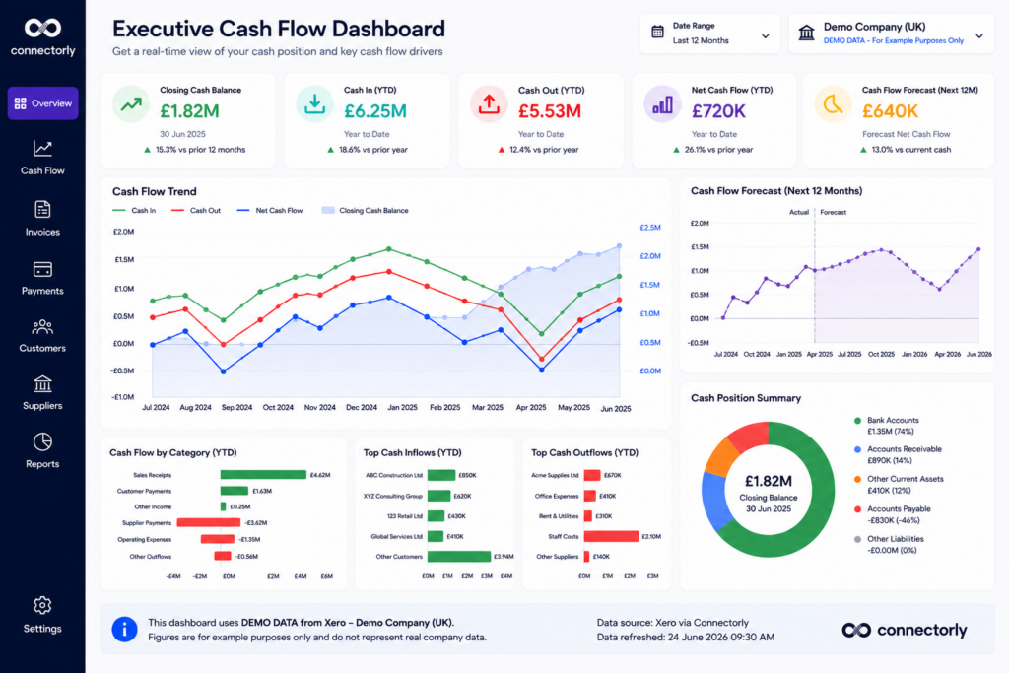
Task: Click the 'Forecast' marker label on forecast chart
Action: coord(834,212)
